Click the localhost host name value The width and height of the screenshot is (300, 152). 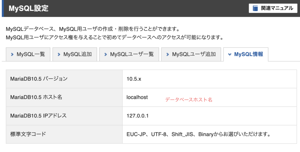137,97
